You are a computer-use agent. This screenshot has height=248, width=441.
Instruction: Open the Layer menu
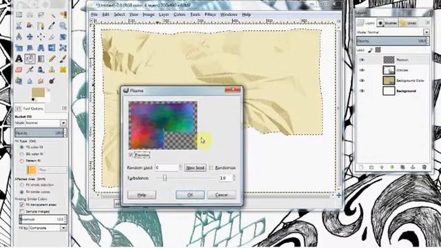click(164, 14)
